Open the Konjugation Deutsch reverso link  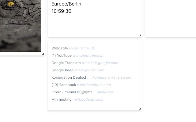(91, 77)
